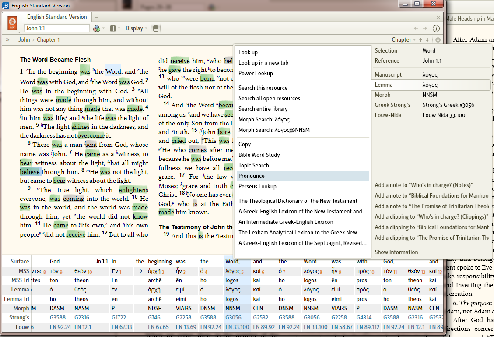The height and width of the screenshot is (337, 494).
Task: Select the Reference John 1:1 row
Action: pos(431,60)
